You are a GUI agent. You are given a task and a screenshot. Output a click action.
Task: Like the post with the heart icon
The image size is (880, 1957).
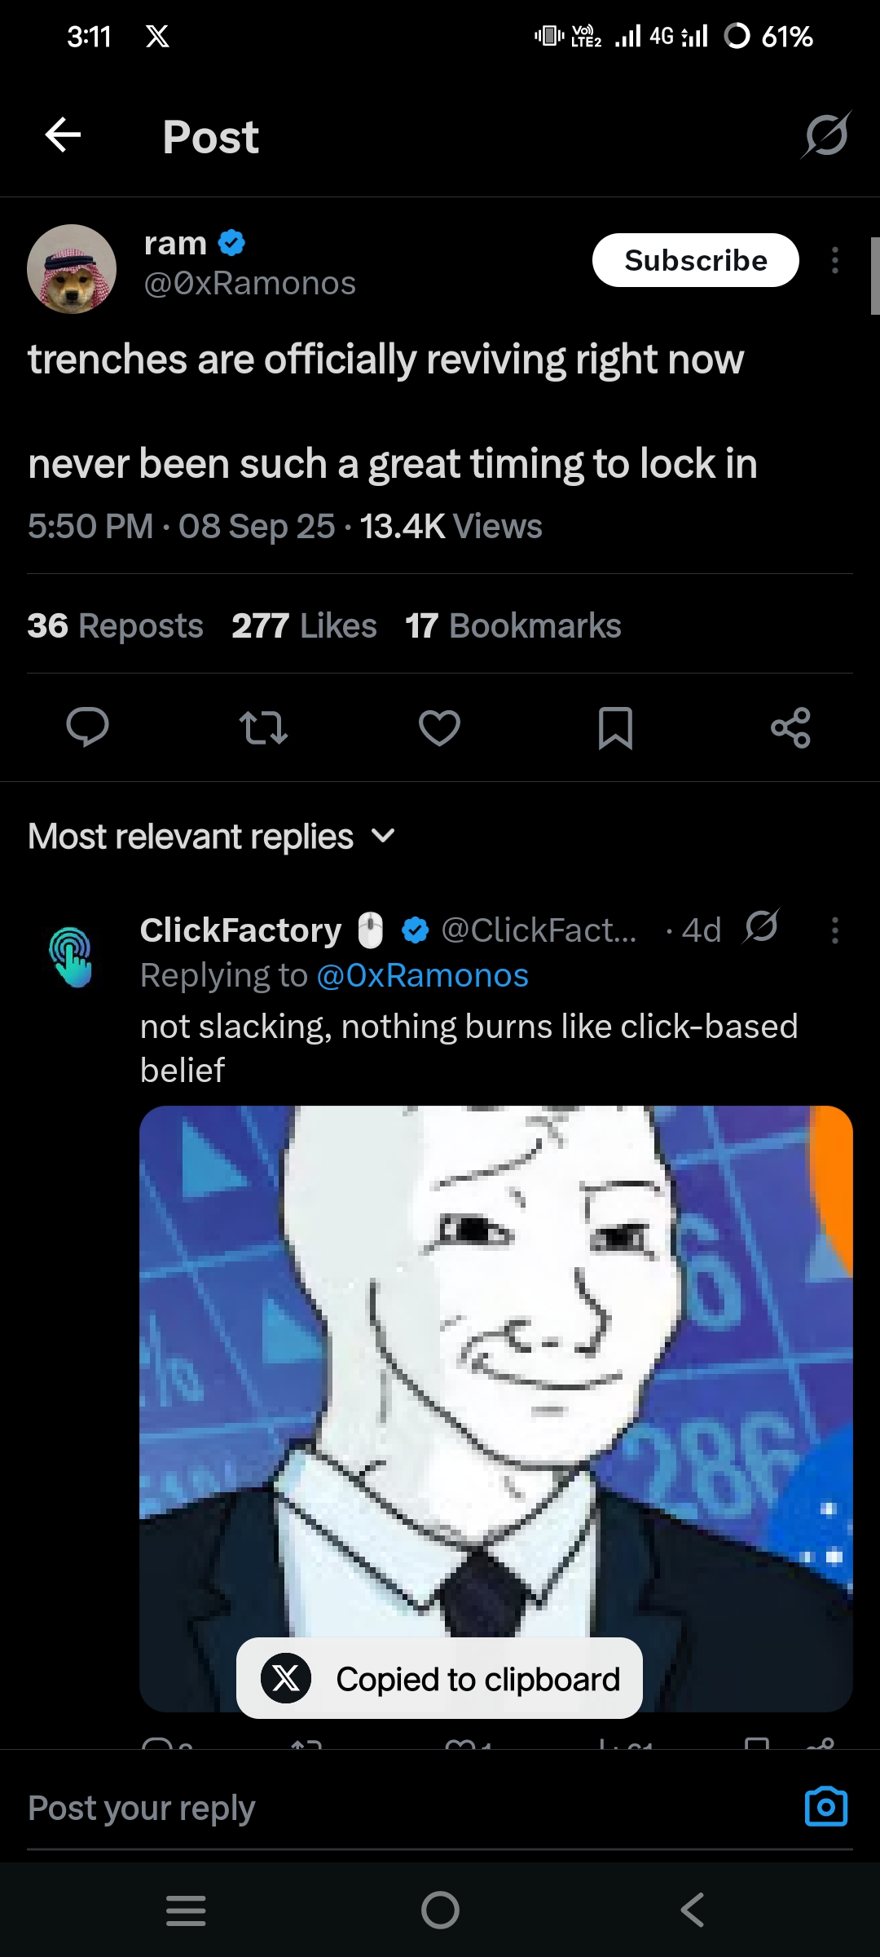click(x=439, y=727)
